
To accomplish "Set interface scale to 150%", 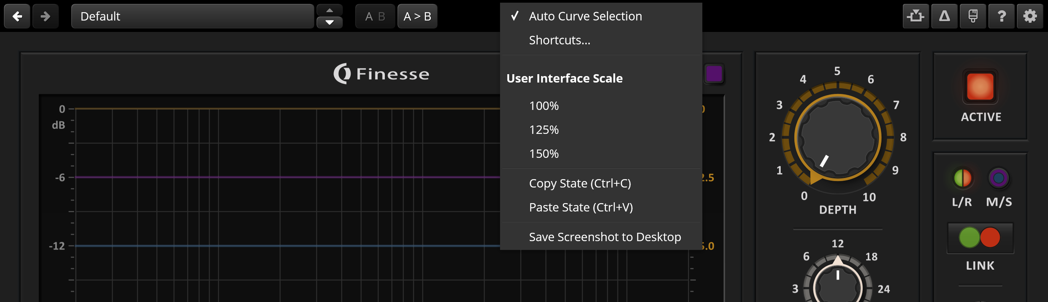I will pyautogui.click(x=601, y=154).
